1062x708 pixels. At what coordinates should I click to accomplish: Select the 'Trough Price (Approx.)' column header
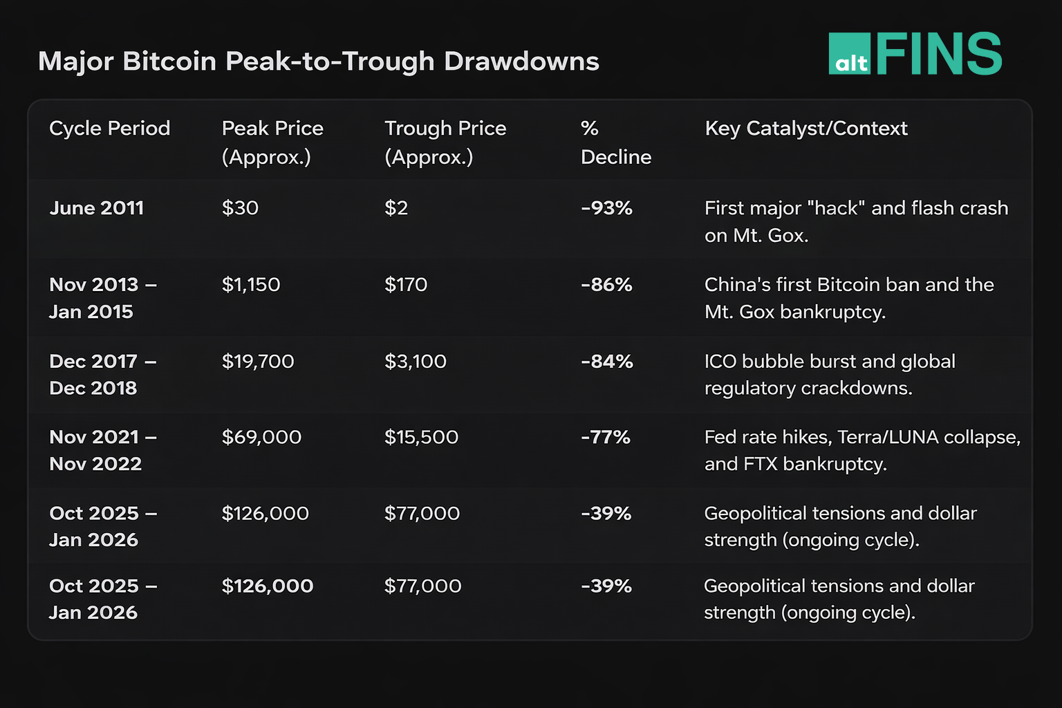[445, 142]
